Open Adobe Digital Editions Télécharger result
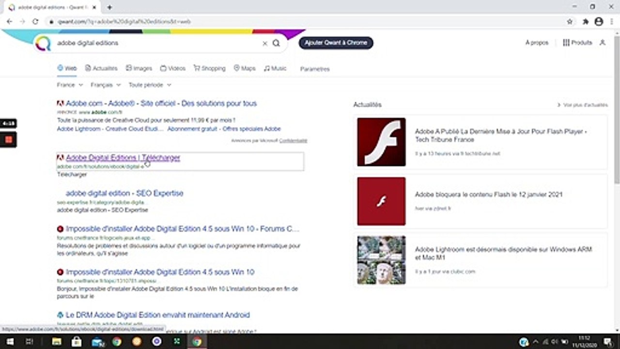 (x=123, y=158)
